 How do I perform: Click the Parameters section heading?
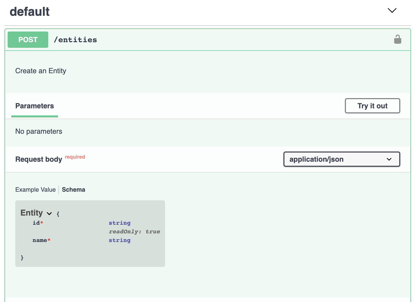tap(35, 106)
